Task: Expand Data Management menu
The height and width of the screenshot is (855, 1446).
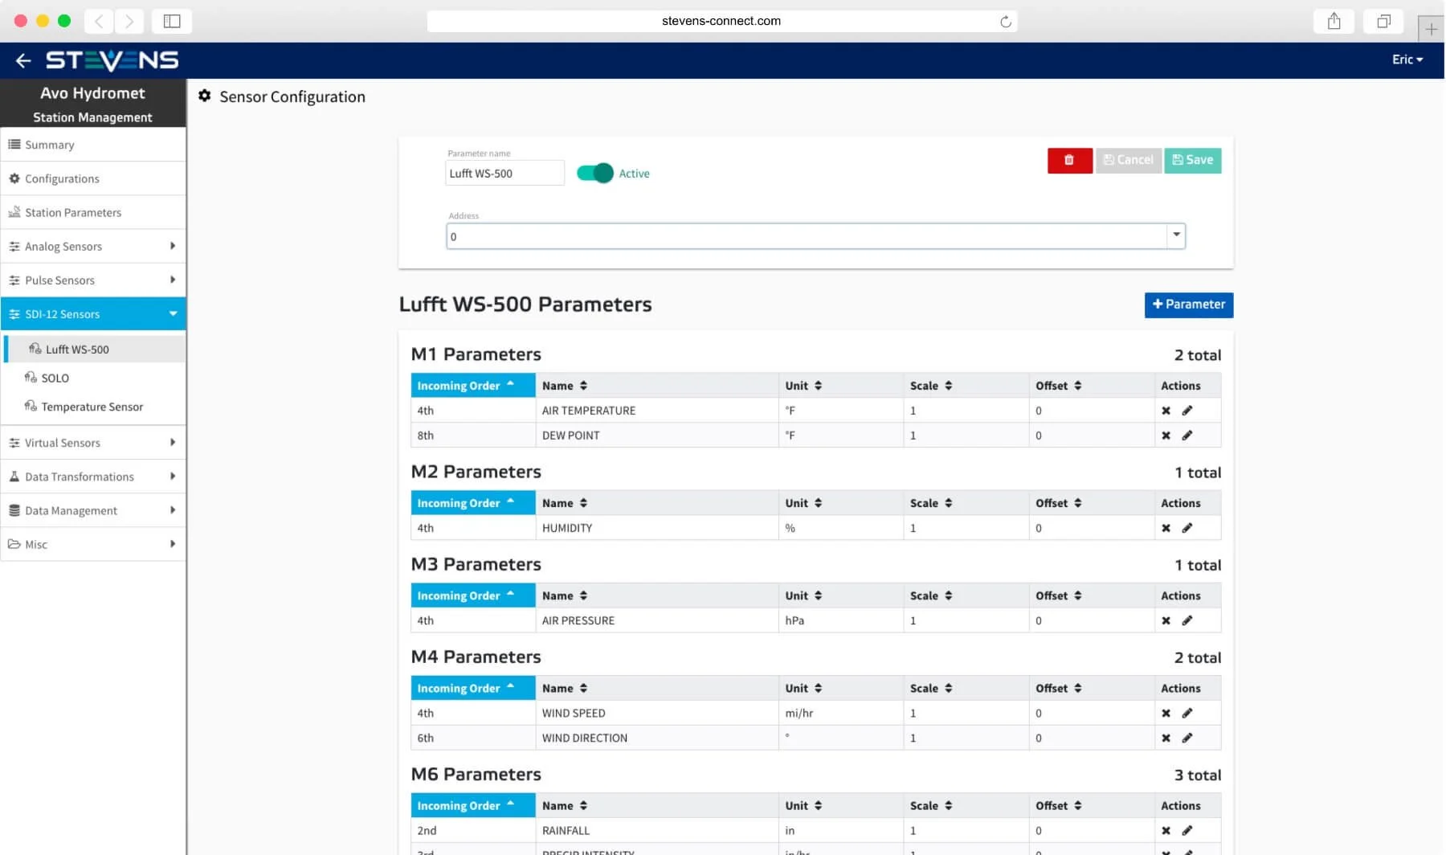Action: 93,510
